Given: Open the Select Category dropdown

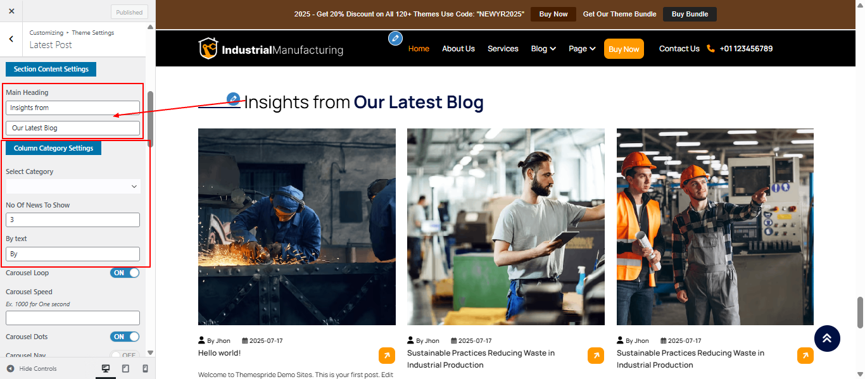Looking at the screenshot, I should 73,186.
